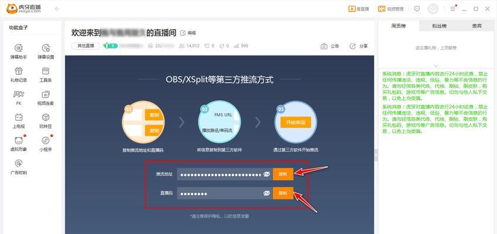Open 小程序 mini programs
This screenshot has height=234, width=497.
pos(46,143)
